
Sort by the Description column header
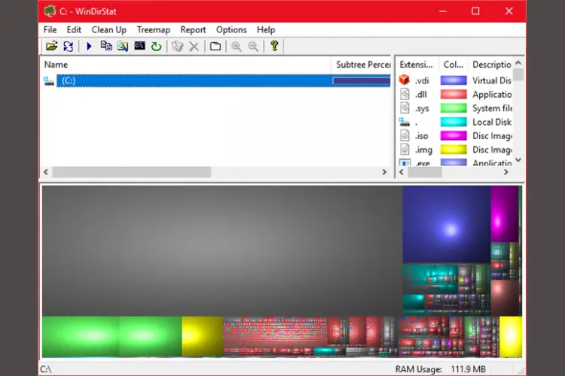[490, 65]
